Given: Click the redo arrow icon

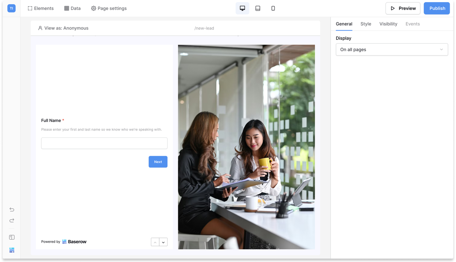Looking at the screenshot, I should pyautogui.click(x=12, y=221).
